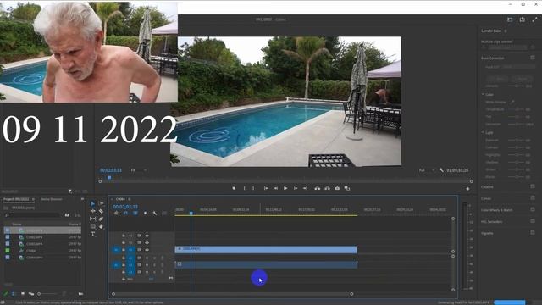Open the C0084 sequence tab menu
The image size is (542, 305).
(x=130, y=199)
